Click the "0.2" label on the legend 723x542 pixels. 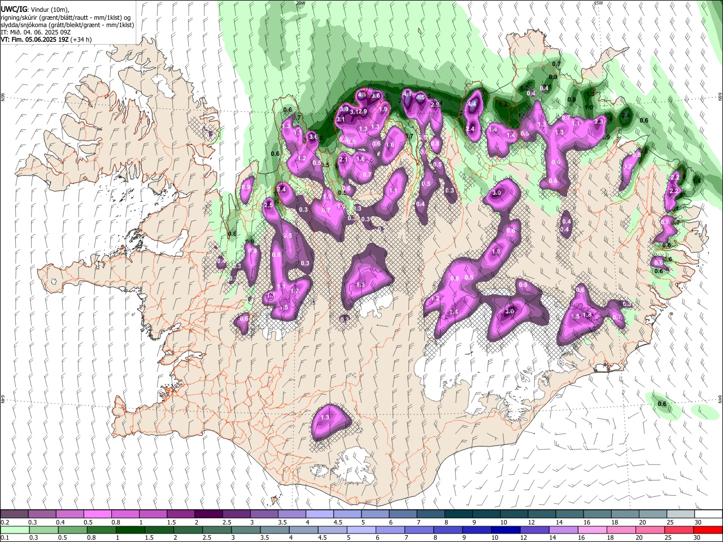point(5,522)
